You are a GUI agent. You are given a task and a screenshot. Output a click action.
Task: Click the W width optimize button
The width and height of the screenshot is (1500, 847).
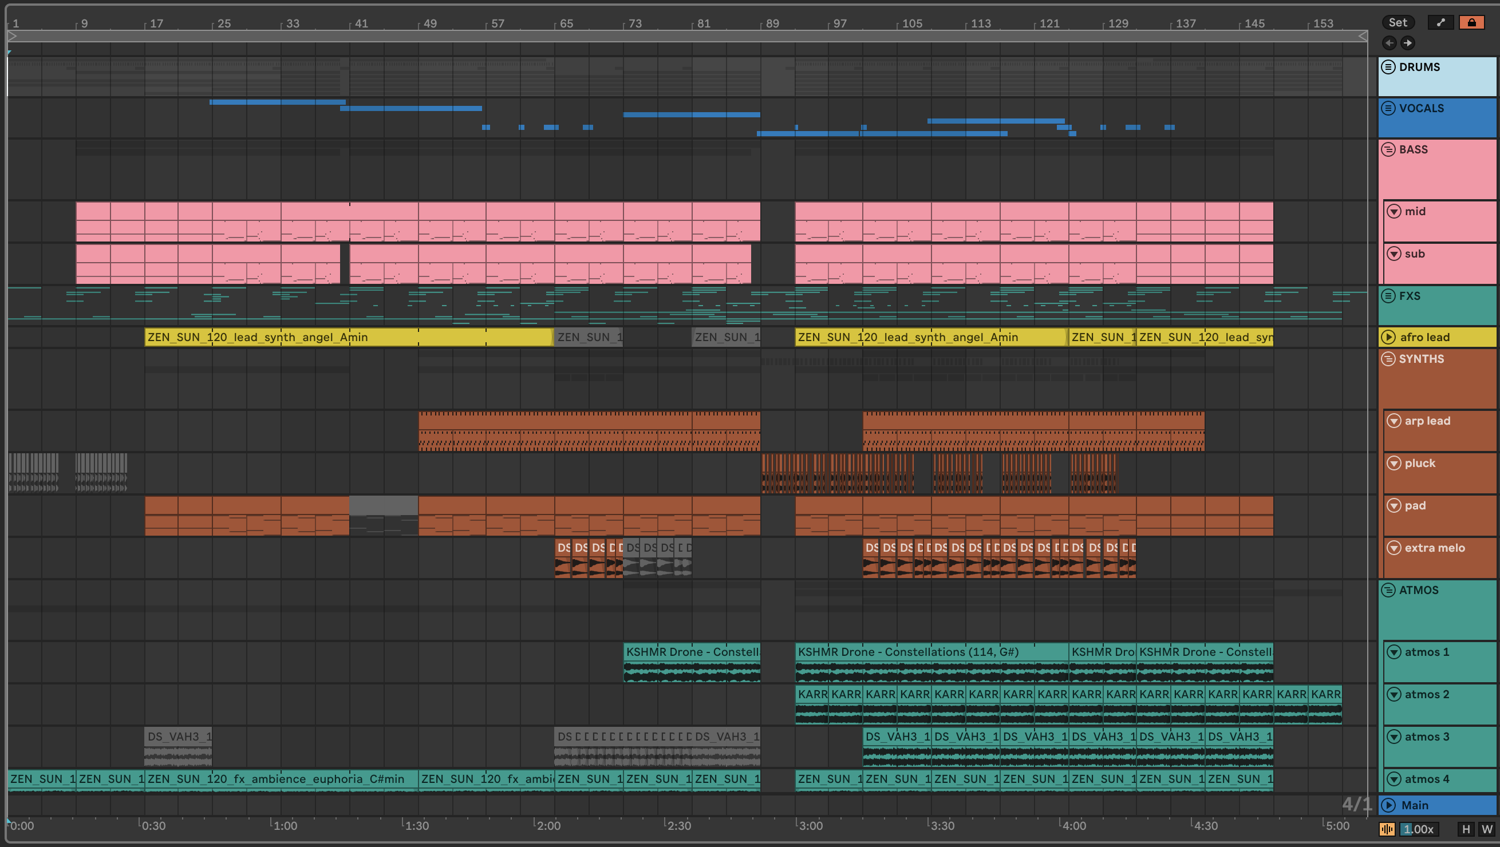click(x=1487, y=829)
